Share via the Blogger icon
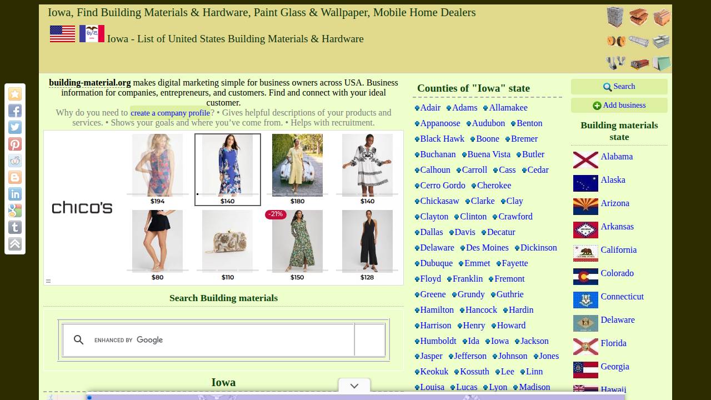Screen dimensions: 711x400 pos(15,177)
